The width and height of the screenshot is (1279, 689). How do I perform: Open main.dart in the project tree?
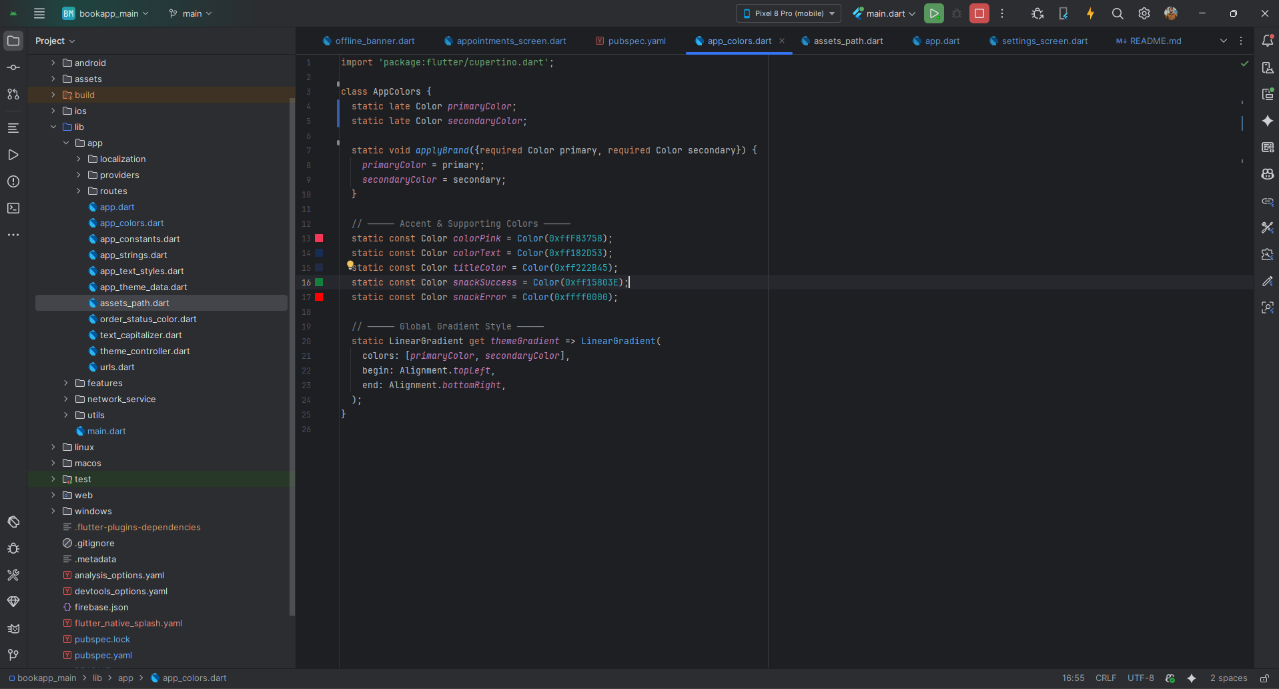(106, 431)
